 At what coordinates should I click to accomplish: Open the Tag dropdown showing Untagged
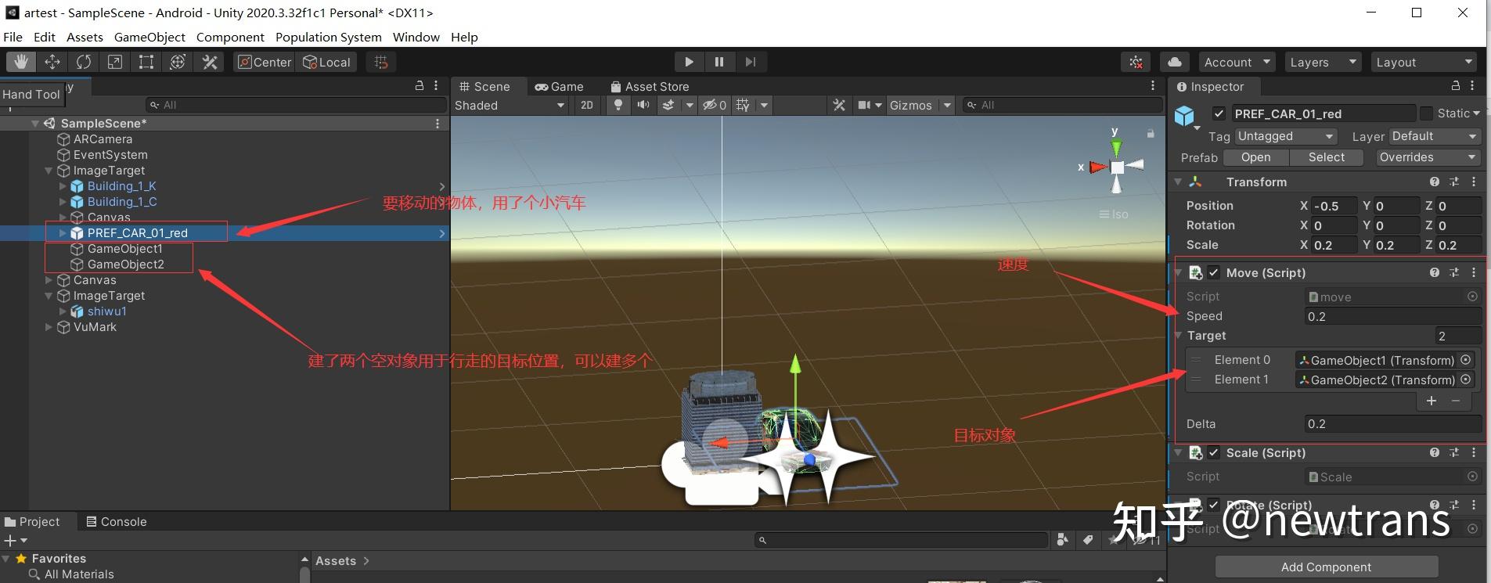(x=1286, y=136)
